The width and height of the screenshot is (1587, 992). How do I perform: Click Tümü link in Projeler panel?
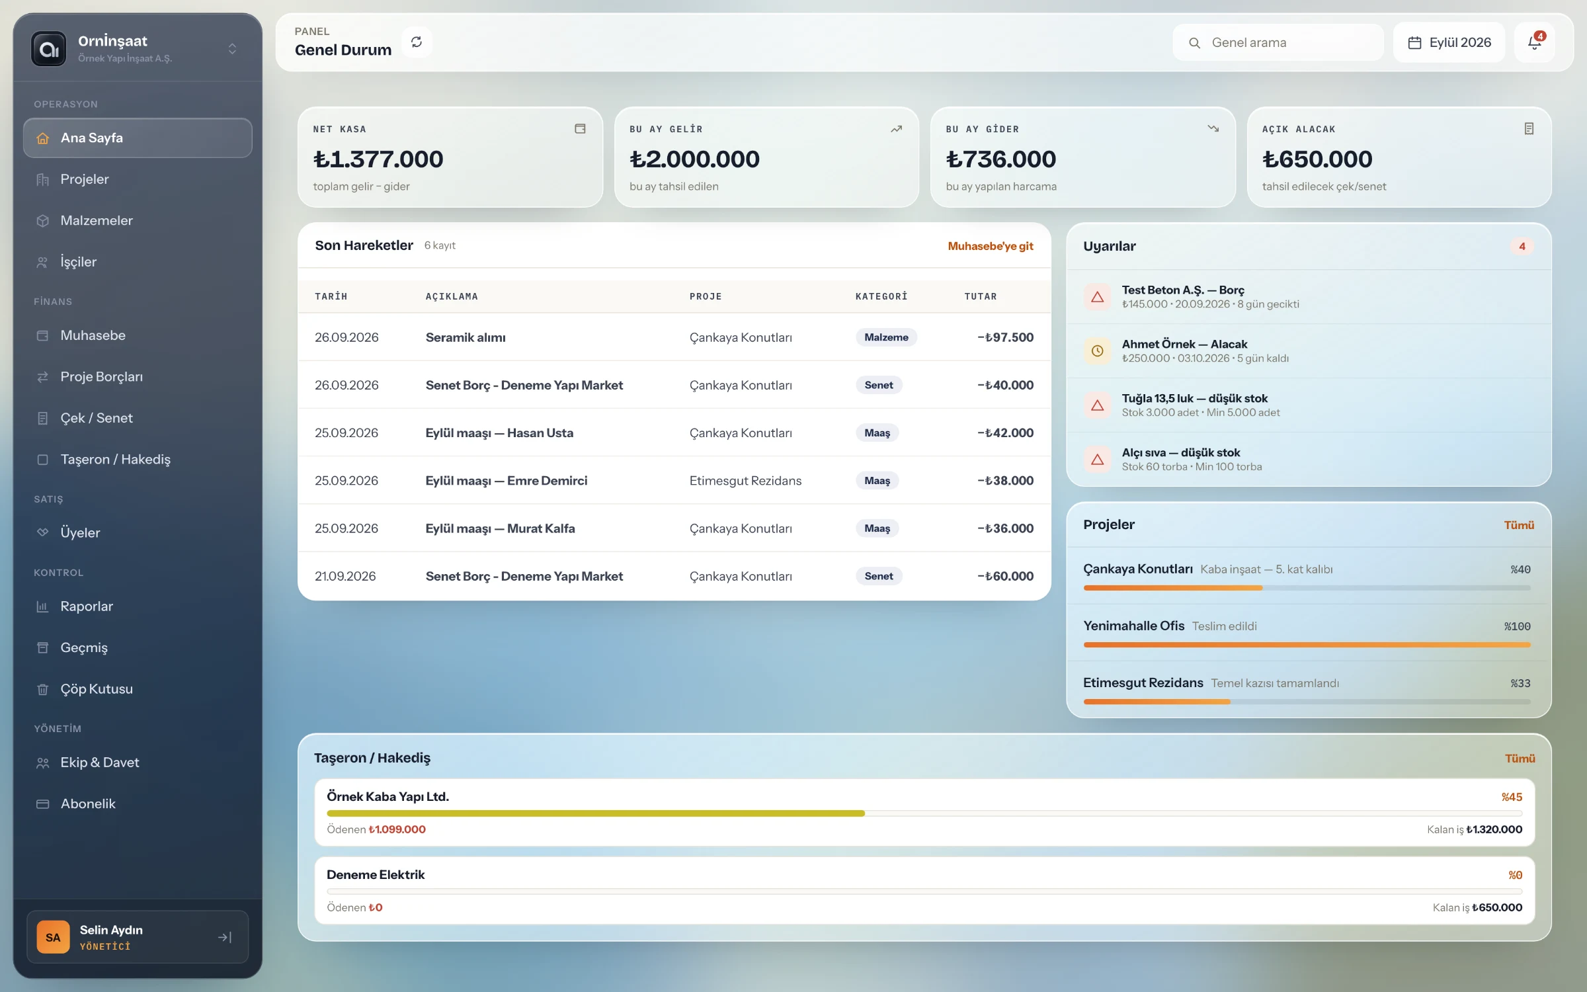pos(1519,525)
